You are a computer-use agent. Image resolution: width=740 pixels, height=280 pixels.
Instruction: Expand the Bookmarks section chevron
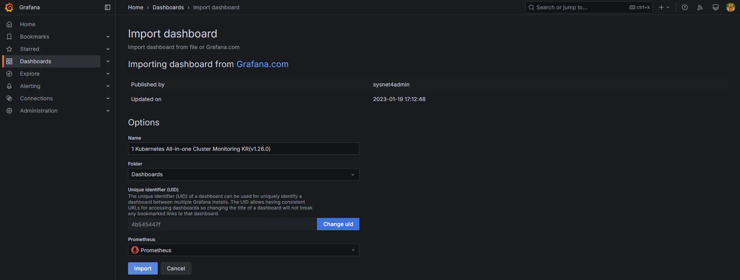[108, 37]
